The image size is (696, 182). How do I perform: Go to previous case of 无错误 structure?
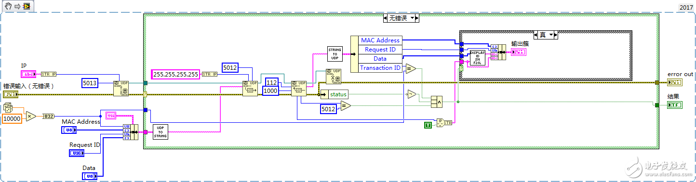[386, 18]
